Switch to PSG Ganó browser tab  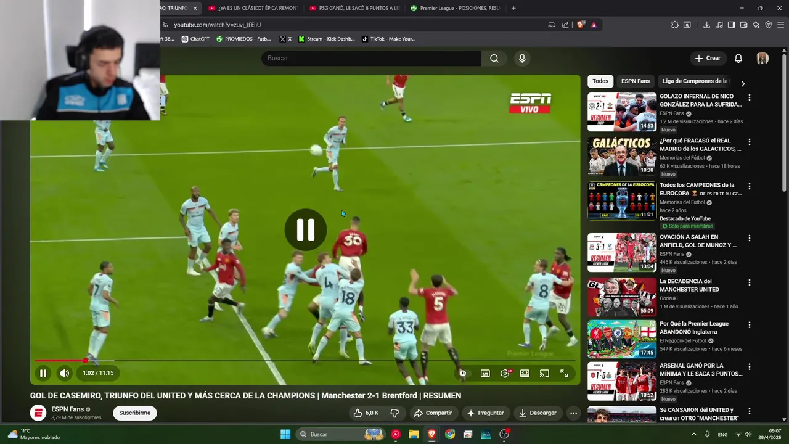click(354, 8)
